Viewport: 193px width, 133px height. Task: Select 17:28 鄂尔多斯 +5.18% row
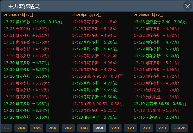coord(95,29)
